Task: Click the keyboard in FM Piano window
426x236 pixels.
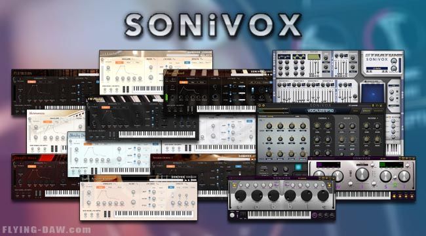Action: (x=157, y=134)
